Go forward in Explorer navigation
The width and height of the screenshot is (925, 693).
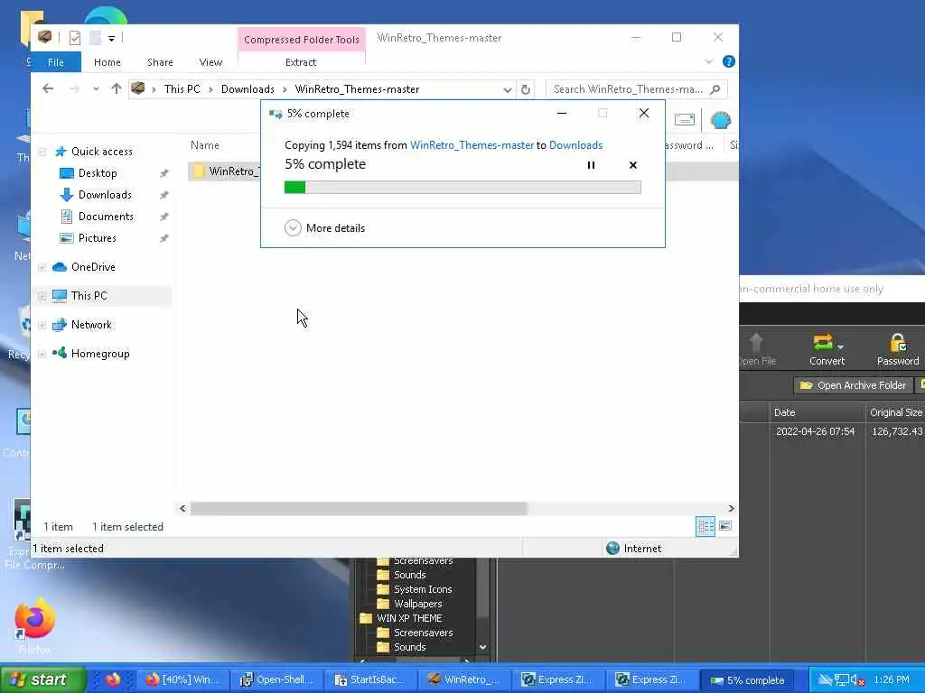point(74,89)
